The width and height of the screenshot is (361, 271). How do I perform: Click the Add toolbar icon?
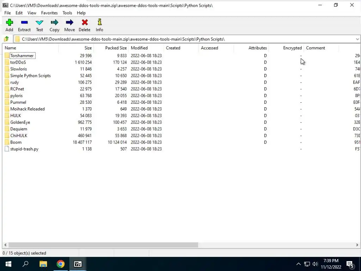(x=9, y=23)
